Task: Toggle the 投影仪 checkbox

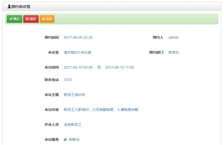Action: (65, 139)
